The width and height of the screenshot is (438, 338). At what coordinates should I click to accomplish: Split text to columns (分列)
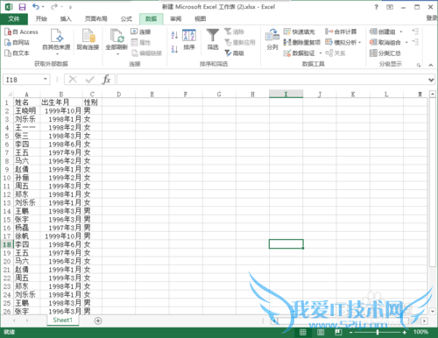272,39
